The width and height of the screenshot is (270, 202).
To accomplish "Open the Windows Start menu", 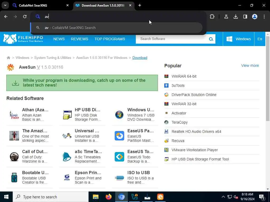I will click(x=6, y=197).
